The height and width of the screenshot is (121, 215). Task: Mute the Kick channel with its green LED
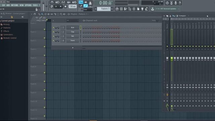53,28
